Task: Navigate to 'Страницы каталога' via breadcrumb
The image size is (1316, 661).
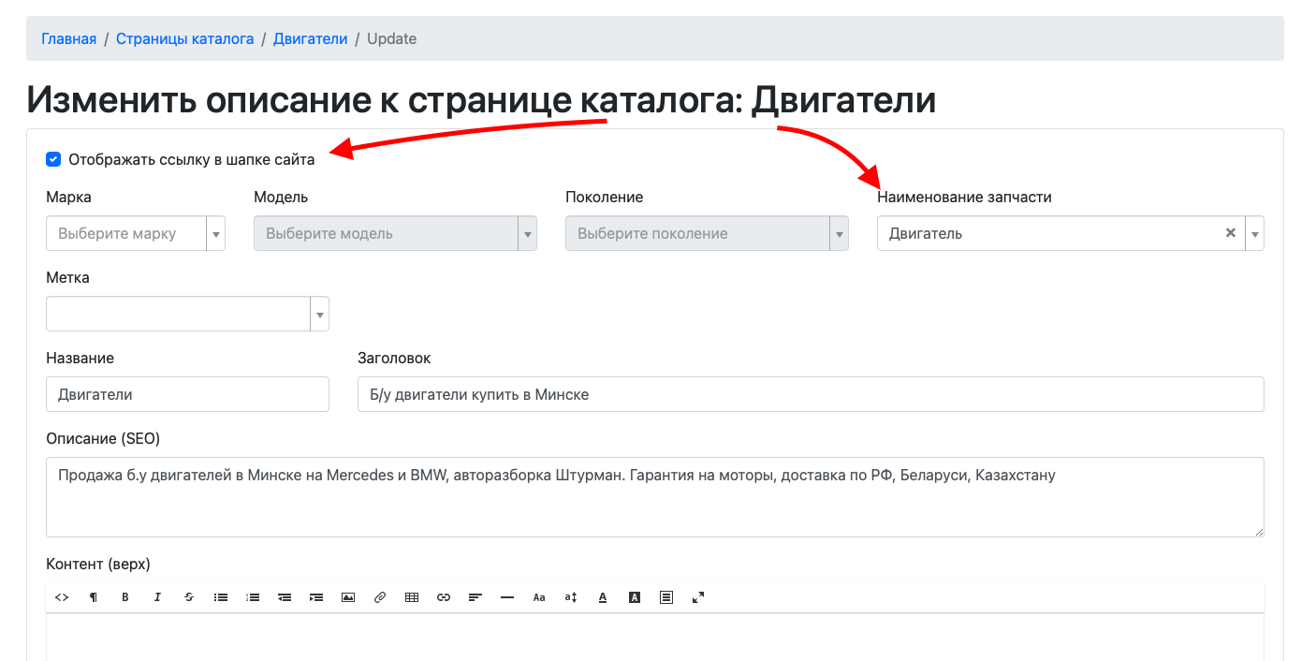Action: [x=184, y=38]
